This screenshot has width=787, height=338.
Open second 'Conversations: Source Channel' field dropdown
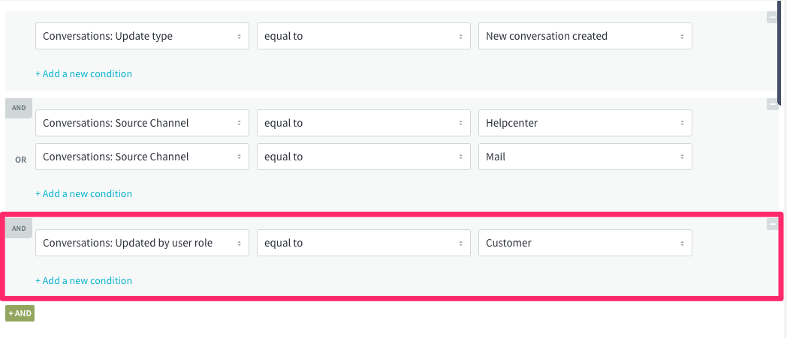(x=142, y=157)
